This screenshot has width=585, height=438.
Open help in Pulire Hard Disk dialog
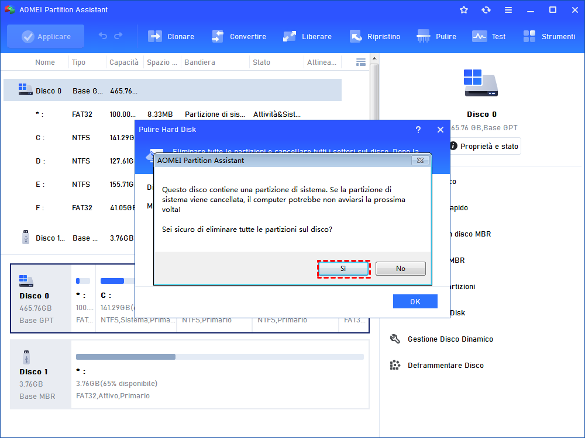pos(418,130)
